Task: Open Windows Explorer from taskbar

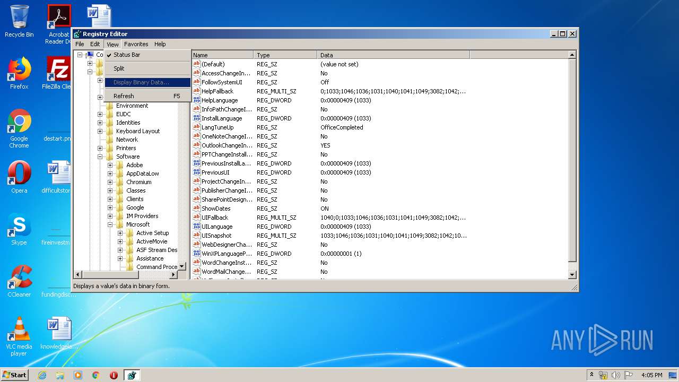Action: pos(60,375)
